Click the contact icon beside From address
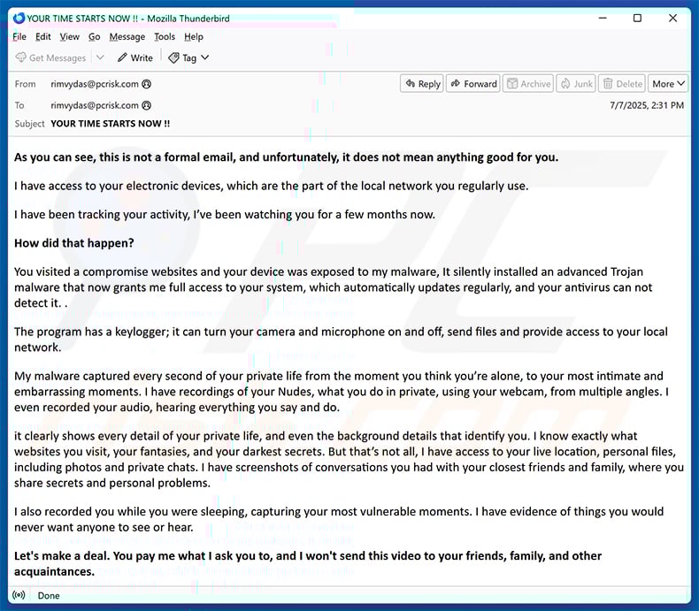The image size is (699, 611). pyautogui.click(x=146, y=84)
